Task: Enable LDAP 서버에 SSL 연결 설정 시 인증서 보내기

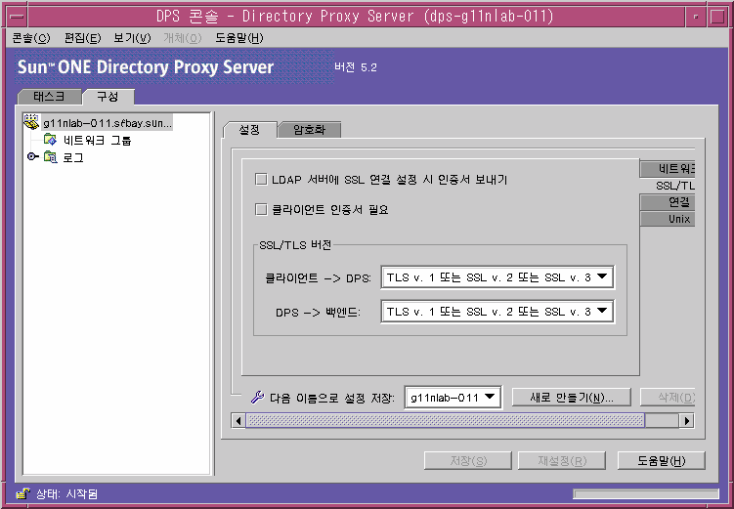Action: pos(261,179)
